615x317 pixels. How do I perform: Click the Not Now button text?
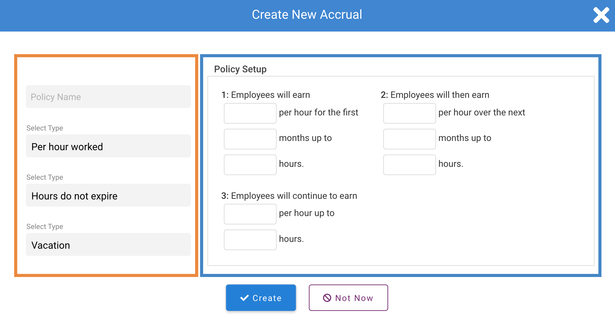[x=354, y=298]
